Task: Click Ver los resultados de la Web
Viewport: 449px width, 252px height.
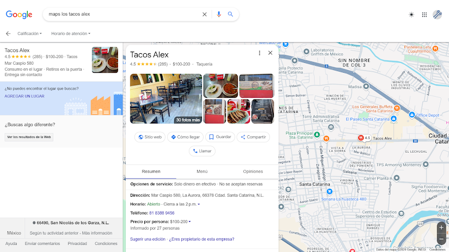Action: click(x=29, y=137)
